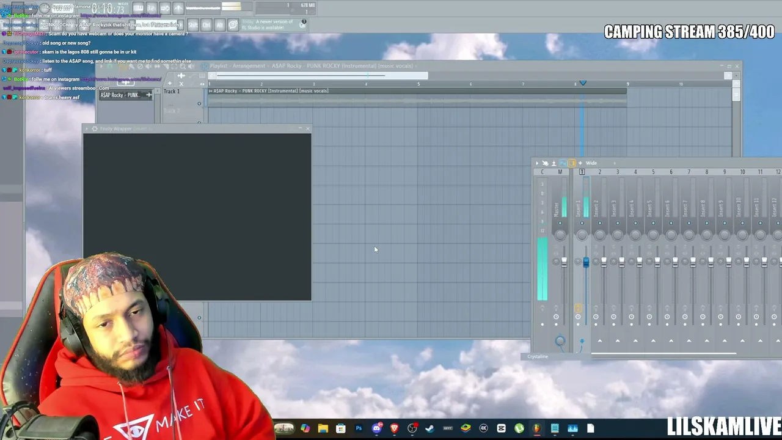Toggle the mute dot on playlist Track 1

point(199,104)
